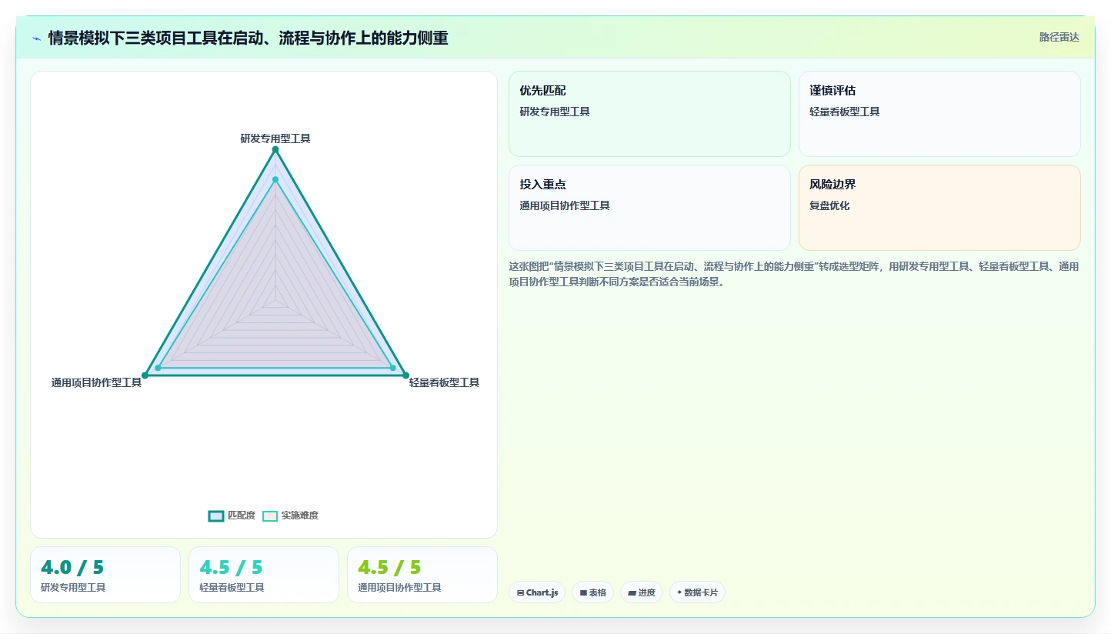Image resolution: width=1111 pixels, height=634 pixels.
Task: Click the 实施难度 legend color box
Action: click(270, 516)
